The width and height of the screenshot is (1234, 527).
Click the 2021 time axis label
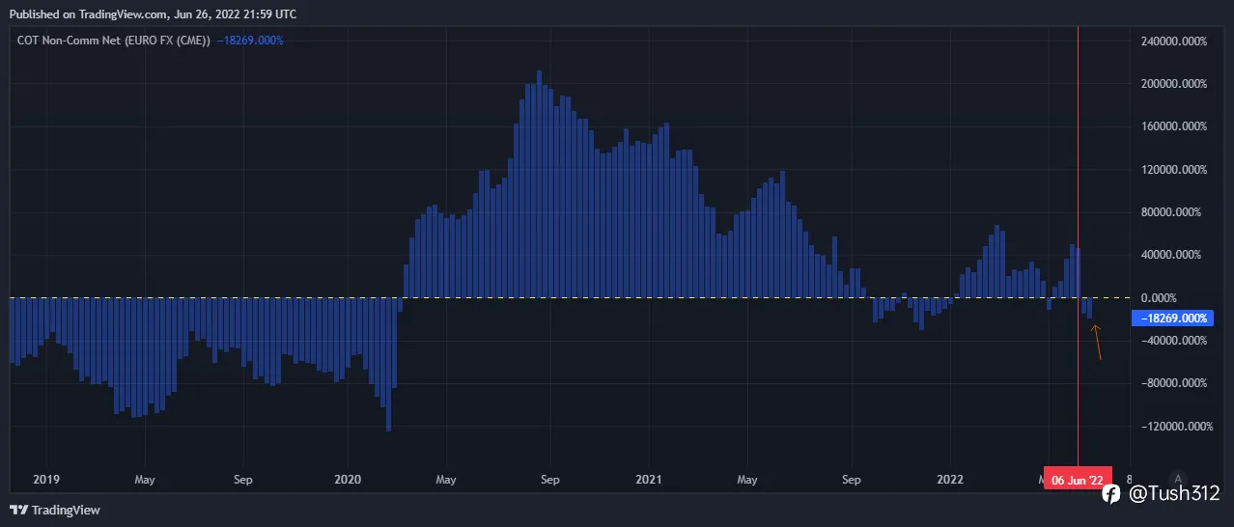pyautogui.click(x=649, y=479)
